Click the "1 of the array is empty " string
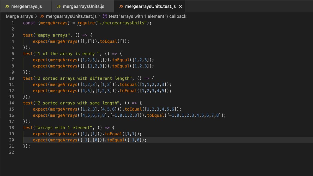Screen dimensions: 313x176 (67, 54)
